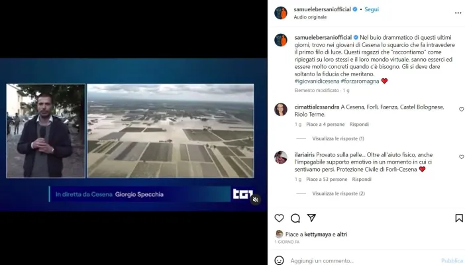Expand Visualizza le risposte (1)

coord(338,138)
